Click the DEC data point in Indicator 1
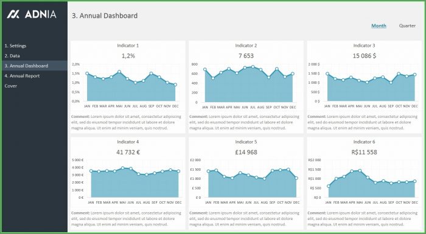The height and width of the screenshot is (234, 426). click(x=175, y=84)
